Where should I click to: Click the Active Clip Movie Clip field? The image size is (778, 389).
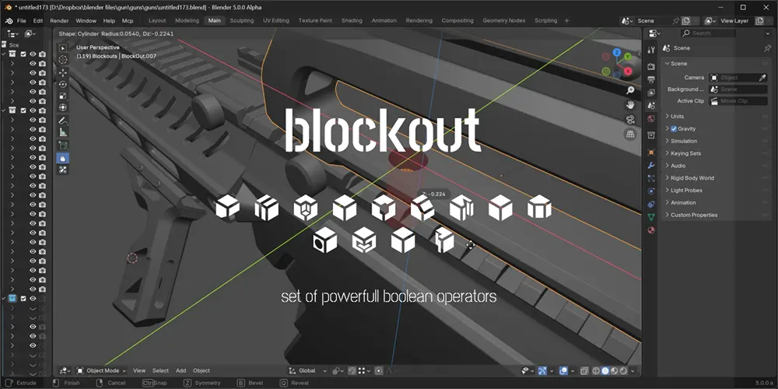(x=738, y=101)
